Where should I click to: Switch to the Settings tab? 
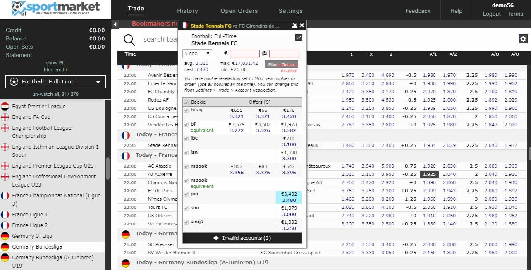coord(290,11)
